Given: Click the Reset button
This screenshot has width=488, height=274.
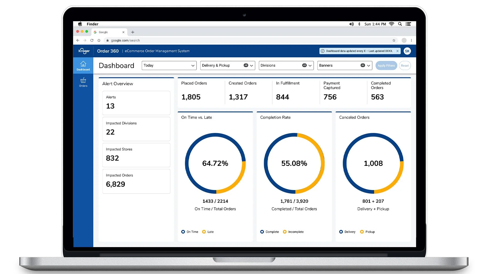Looking at the screenshot, I should [x=405, y=65].
